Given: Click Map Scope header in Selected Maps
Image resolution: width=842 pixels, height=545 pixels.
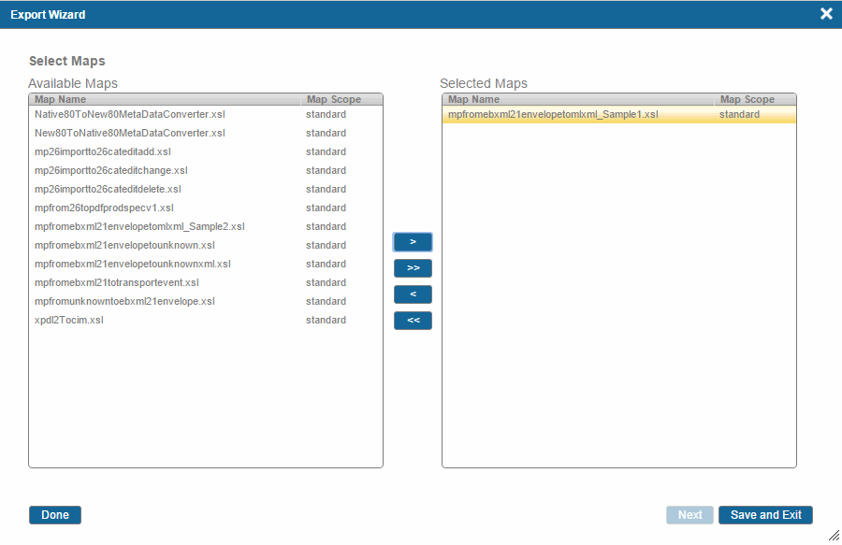Looking at the screenshot, I should (x=756, y=99).
